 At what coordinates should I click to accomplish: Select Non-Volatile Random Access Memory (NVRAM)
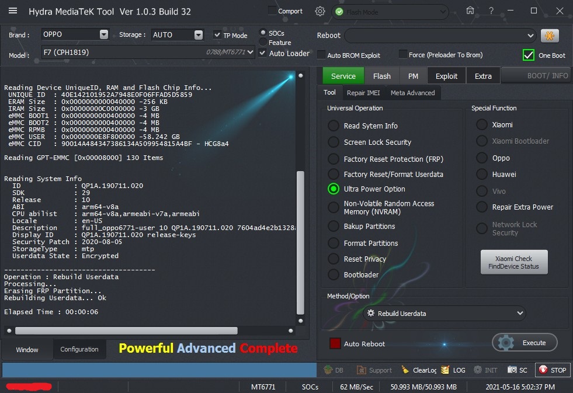[334, 207]
